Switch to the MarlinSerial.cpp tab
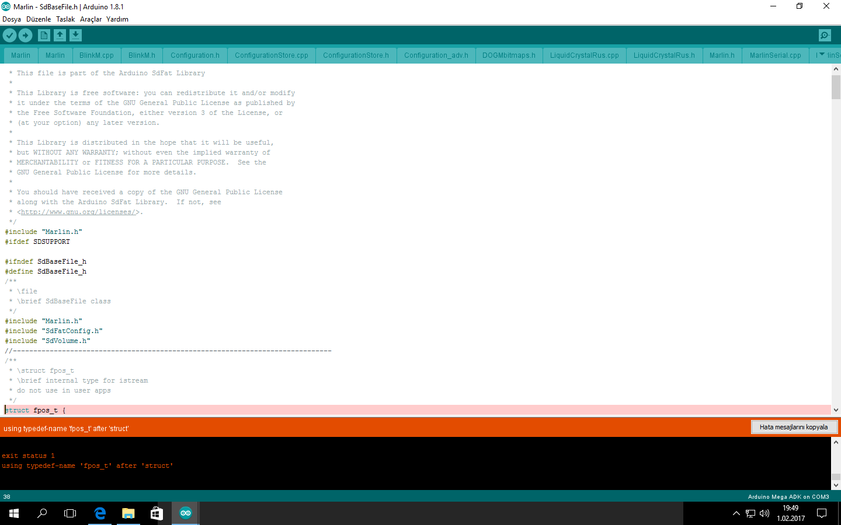Screen dimensions: 841x525 pyautogui.click(x=776, y=55)
